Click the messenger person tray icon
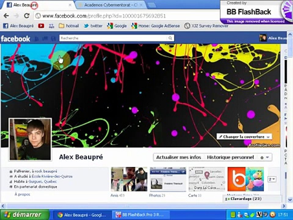The width and height of the screenshot is (293, 220). (x=240, y=215)
